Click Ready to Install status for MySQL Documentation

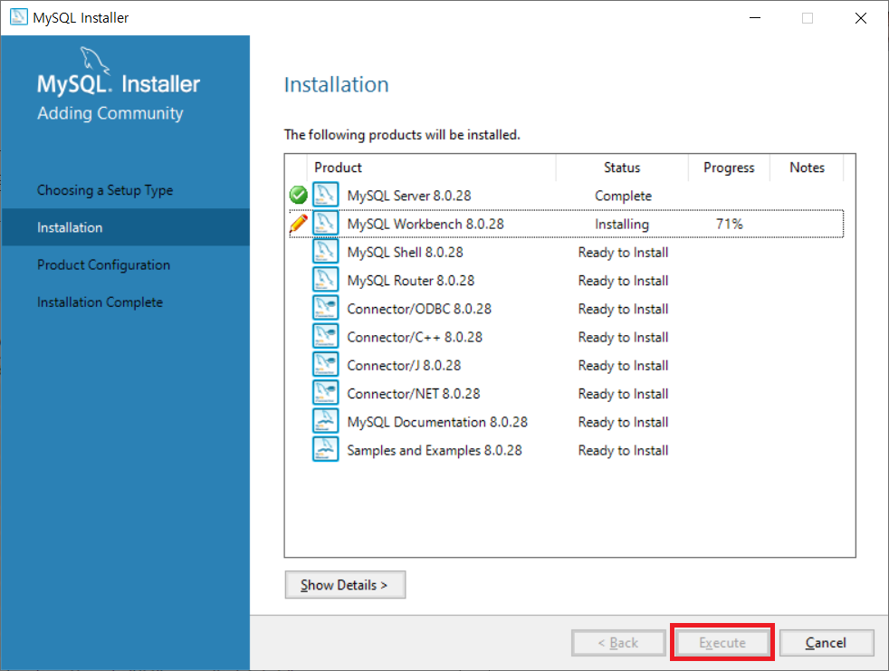623,422
